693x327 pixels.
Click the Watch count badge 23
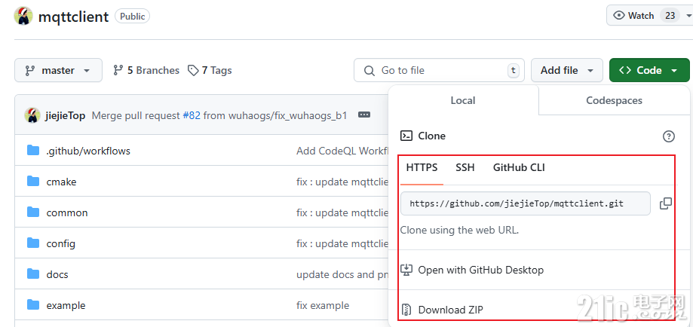click(670, 16)
